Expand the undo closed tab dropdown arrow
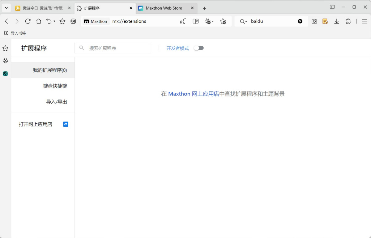The image size is (371, 238). pos(54,21)
